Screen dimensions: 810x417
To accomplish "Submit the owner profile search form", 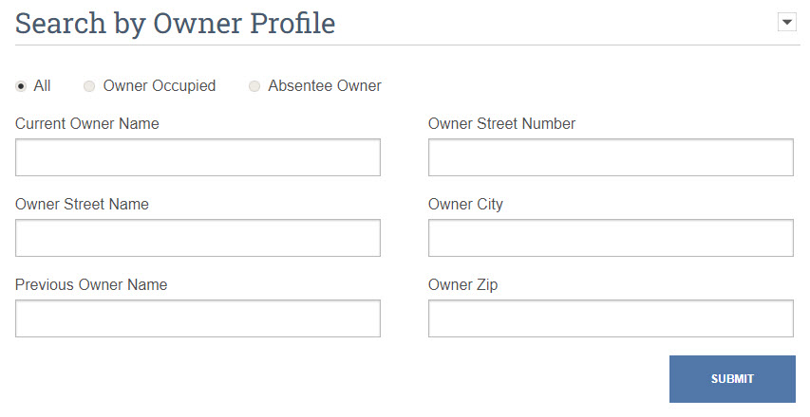I will [732, 379].
